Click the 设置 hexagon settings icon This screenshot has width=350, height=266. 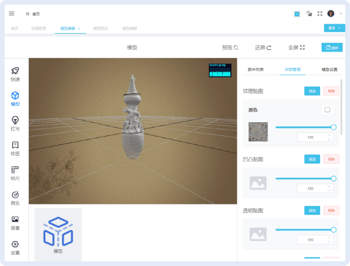point(15,247)
